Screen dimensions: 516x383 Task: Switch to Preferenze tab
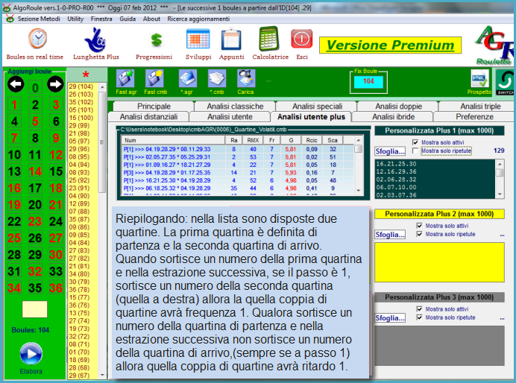point(474,117)
